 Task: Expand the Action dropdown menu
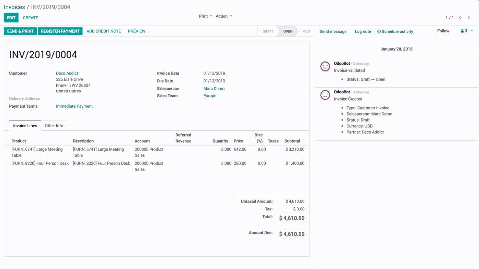tap(224, 16)
